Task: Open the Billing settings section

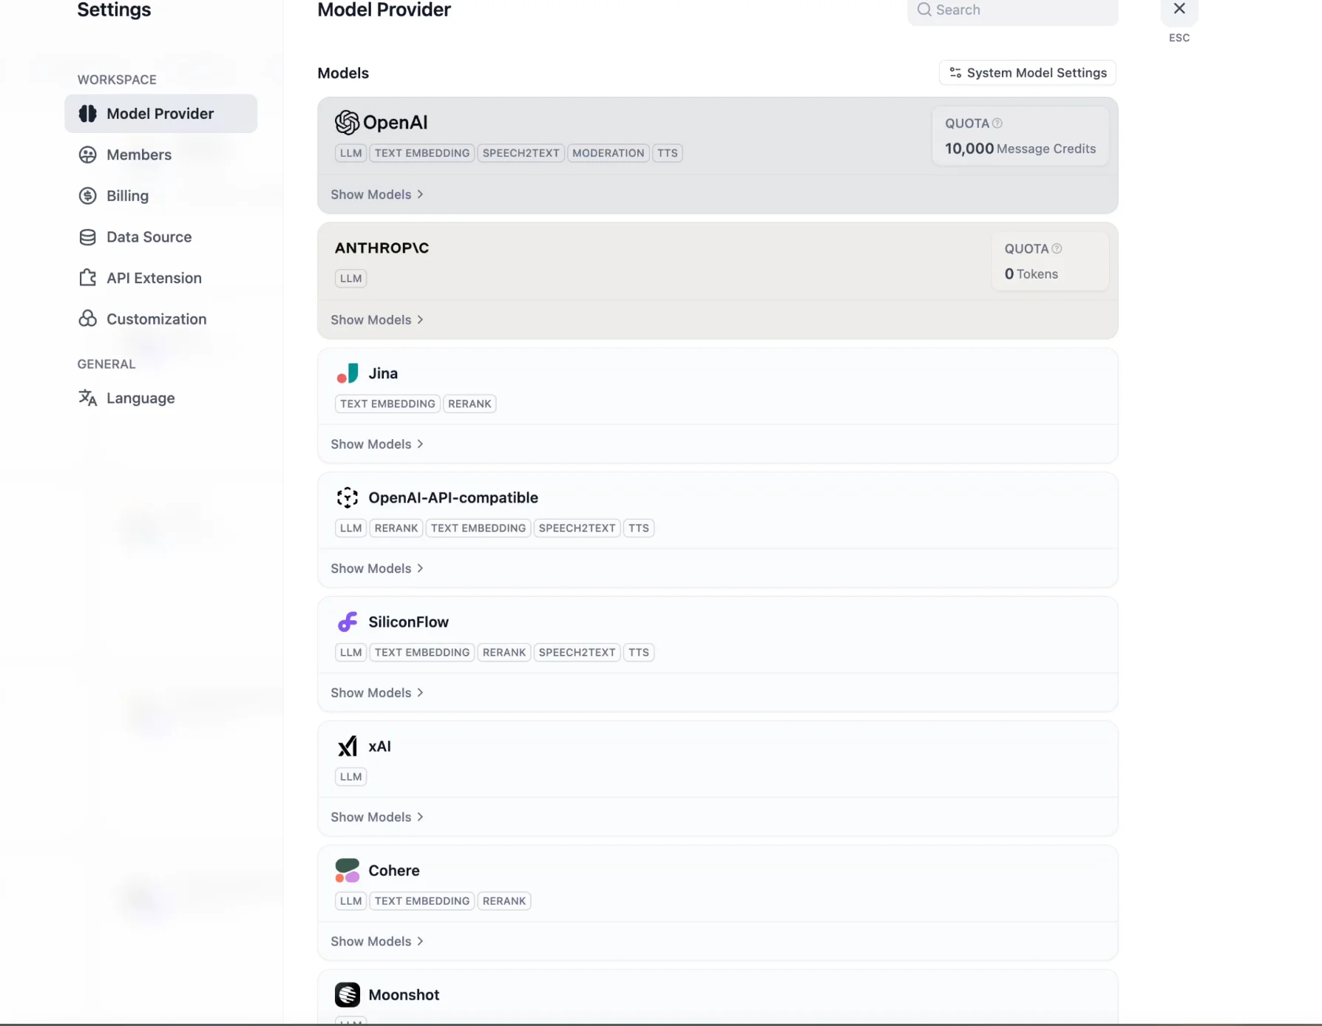Action: tap(127, 196)
